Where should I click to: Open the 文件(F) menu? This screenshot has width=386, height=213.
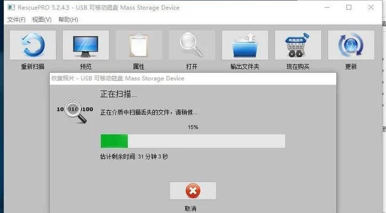click(x=16, y=20)
